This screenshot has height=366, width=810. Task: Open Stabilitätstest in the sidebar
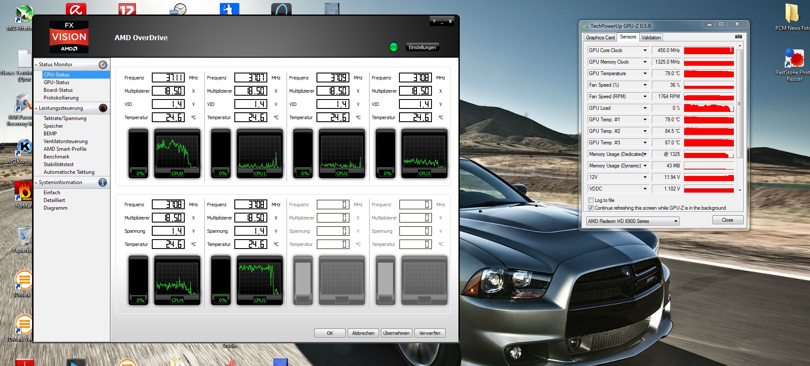(59, 164)
